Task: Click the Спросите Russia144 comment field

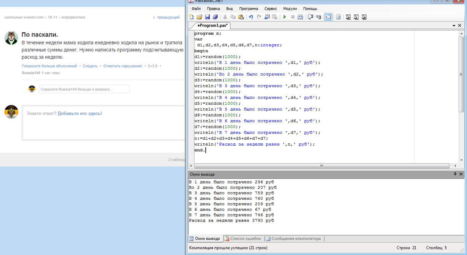Action: pyautogui.click(x=84, y=90)
